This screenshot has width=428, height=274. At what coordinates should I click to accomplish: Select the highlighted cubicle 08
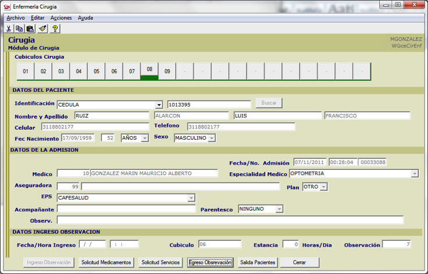(149, 70)
